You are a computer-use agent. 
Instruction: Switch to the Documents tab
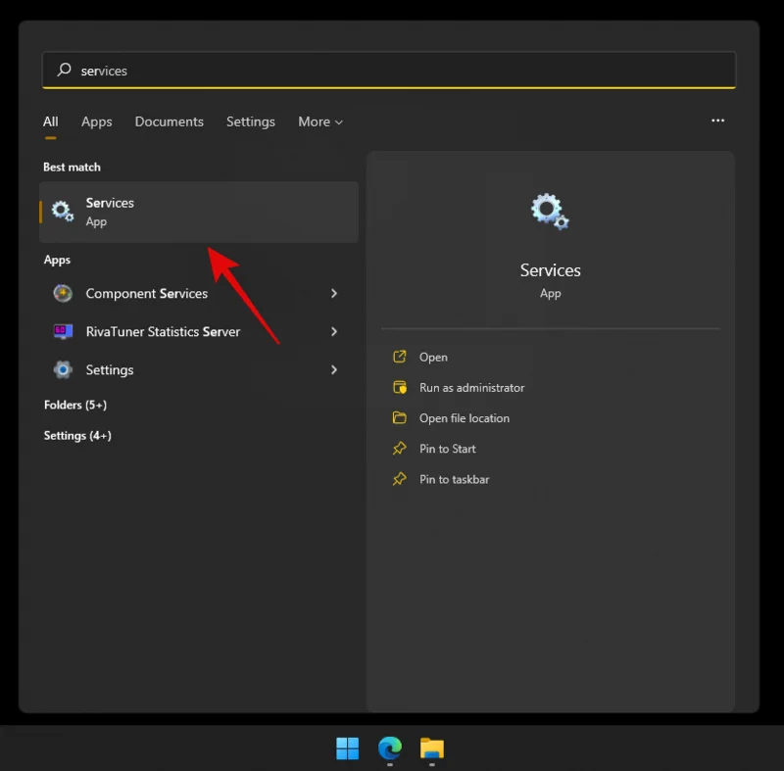(169, 121)
